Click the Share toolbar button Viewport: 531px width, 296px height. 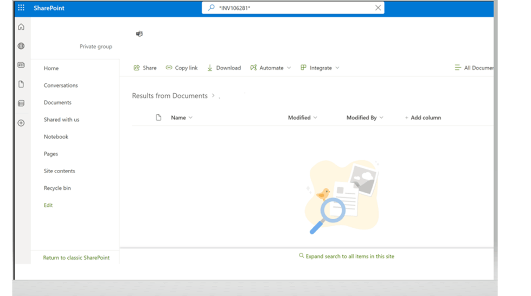point(145,68)
